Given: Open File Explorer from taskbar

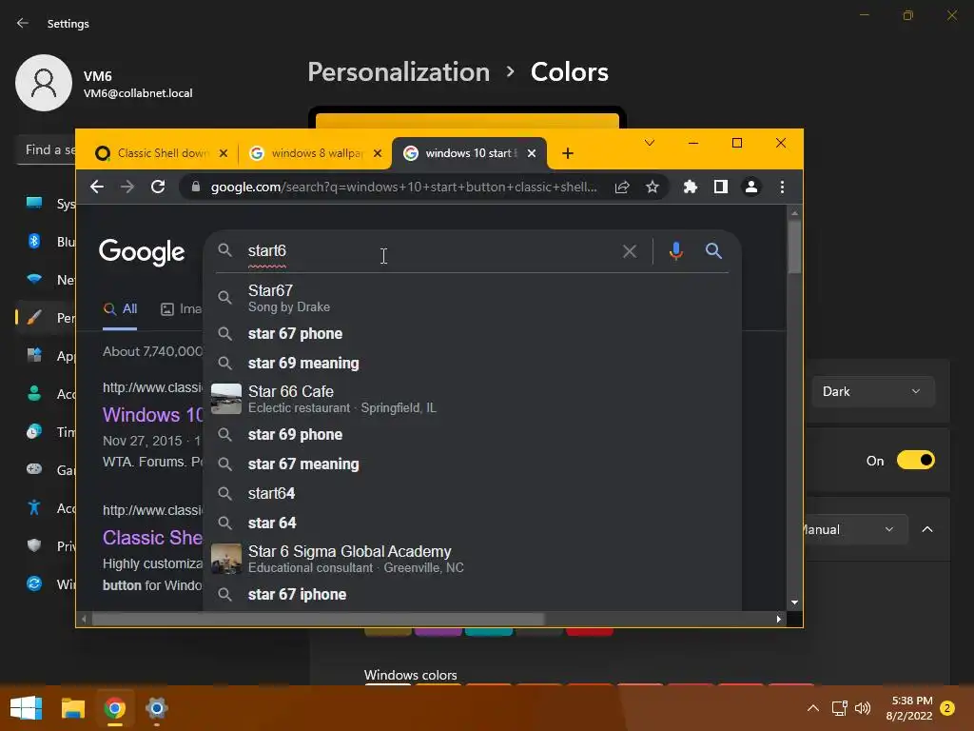Looking at the screenshot, I should click(72, 708).
